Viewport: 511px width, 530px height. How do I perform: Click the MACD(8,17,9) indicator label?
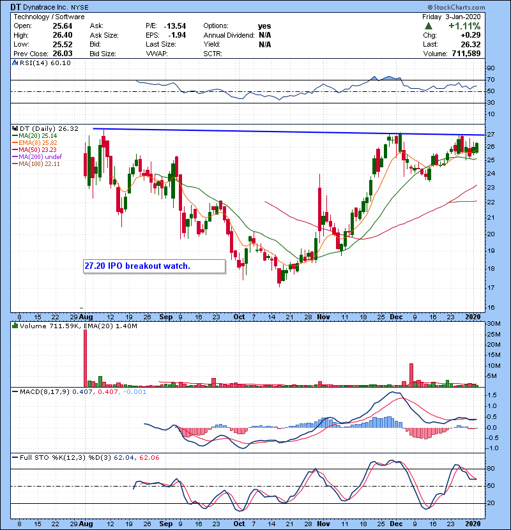44,392
